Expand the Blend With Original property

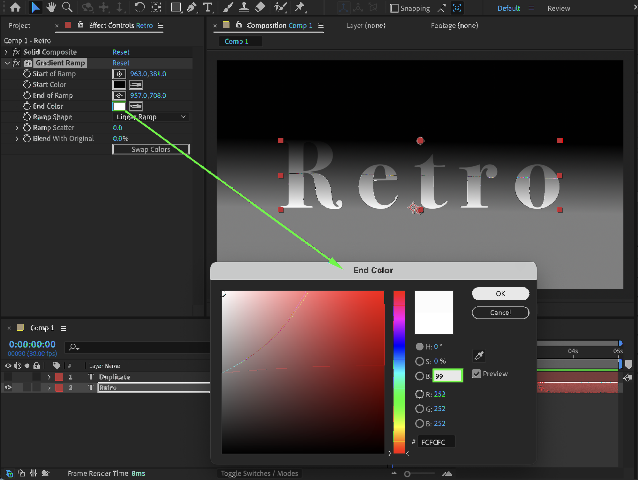pyautogui.click(x=17, y=139)
